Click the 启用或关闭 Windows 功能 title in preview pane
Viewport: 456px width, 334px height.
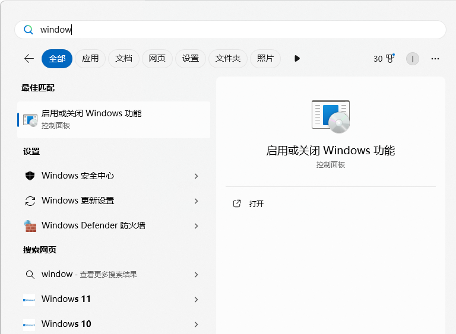[331, 151]
